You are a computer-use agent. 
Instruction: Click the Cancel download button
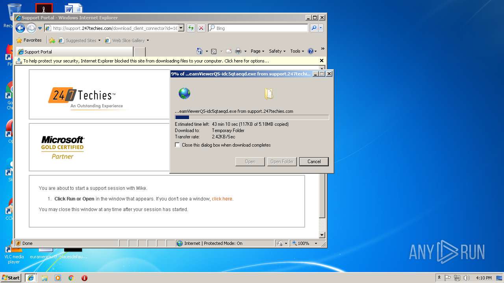tap(314, 162)
